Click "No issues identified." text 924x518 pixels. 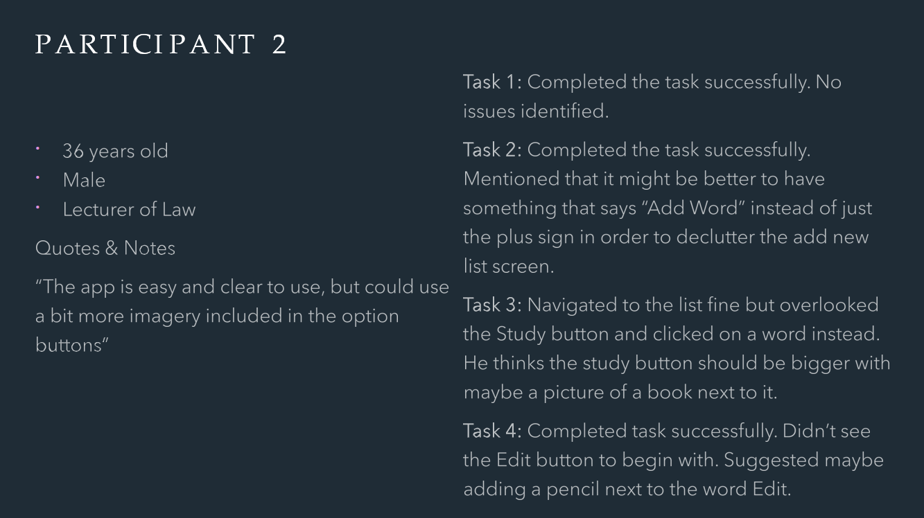[x=652, y=96]
